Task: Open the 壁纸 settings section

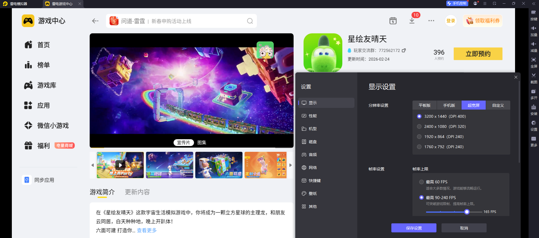Action: pos(326,193)
